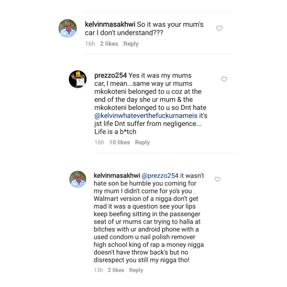Open kelvinmasakhwi username on first comment
Viewport: 287px width, 287px height.
click(x=110, y=25)
